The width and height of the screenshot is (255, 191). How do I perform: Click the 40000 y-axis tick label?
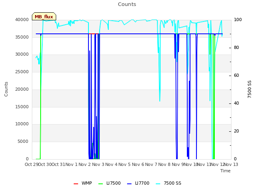(22, 19)
